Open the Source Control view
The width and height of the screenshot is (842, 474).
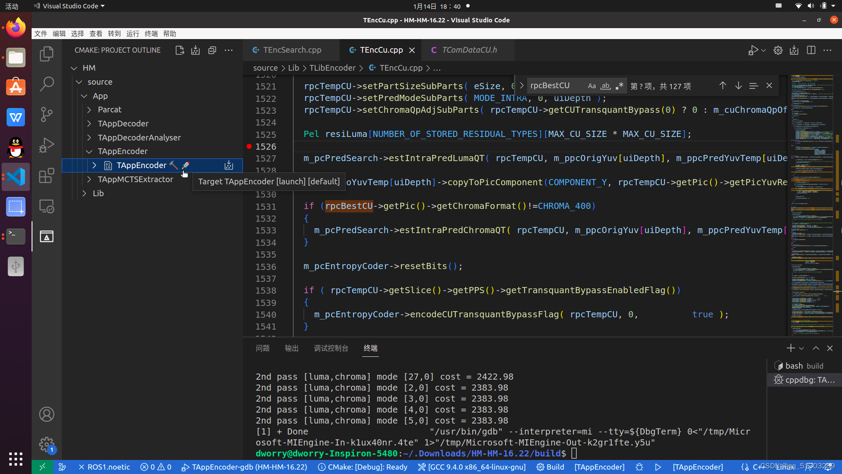46,114
